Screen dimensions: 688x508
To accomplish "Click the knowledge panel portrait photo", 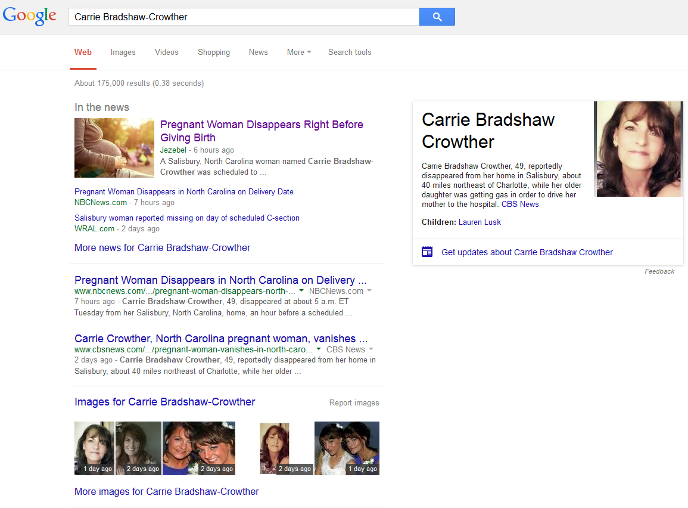I will (x=639, y=149).
